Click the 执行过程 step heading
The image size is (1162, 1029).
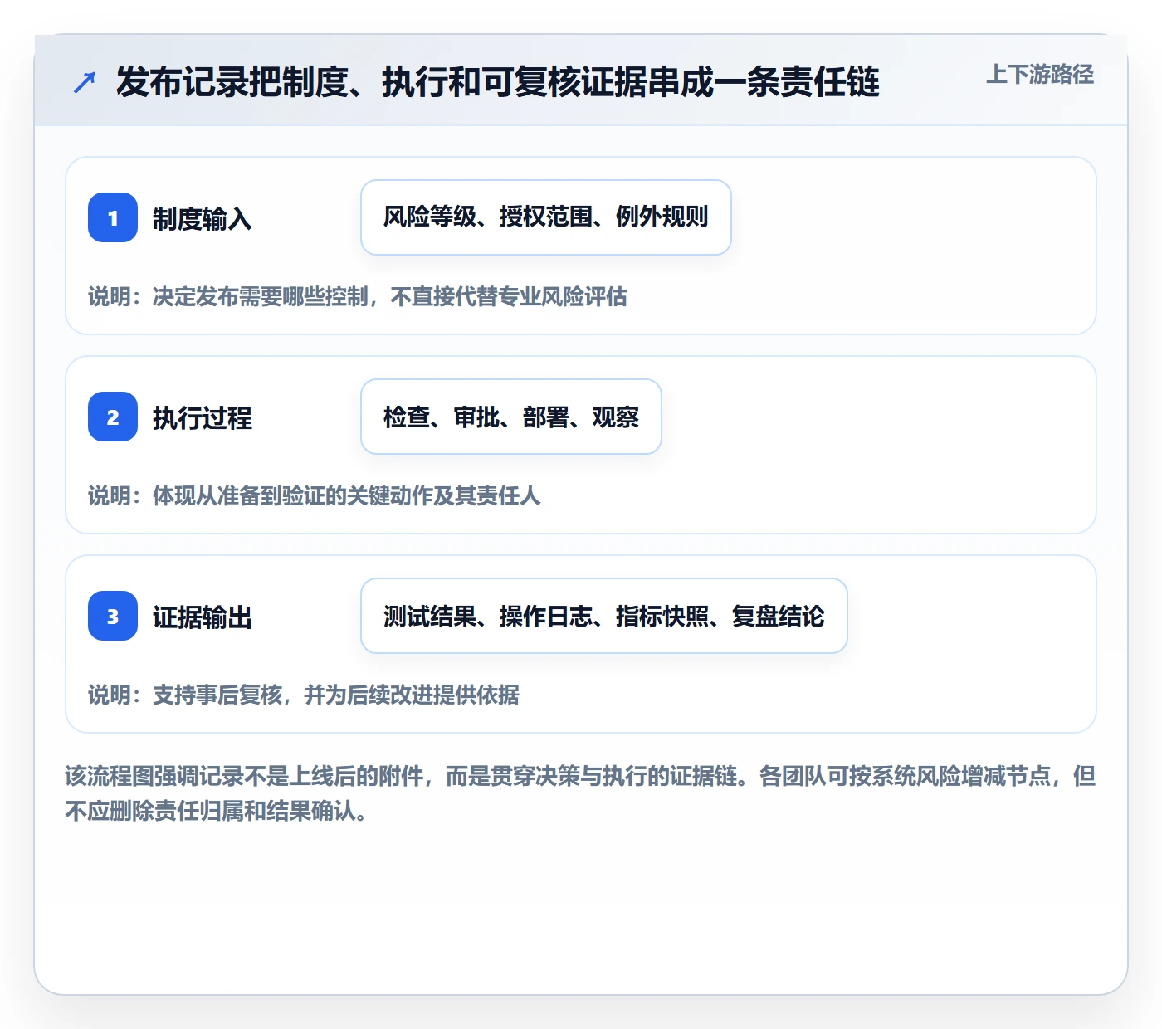[203, 418]
